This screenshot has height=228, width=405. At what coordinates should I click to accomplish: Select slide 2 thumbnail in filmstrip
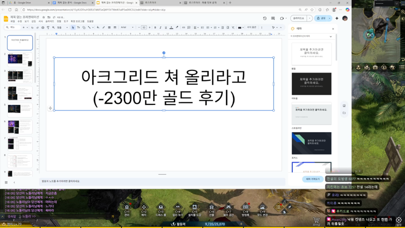click(x=20, y=59)
